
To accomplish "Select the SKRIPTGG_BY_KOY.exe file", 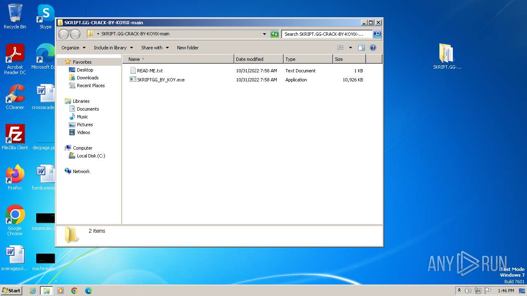I will 161,80.
